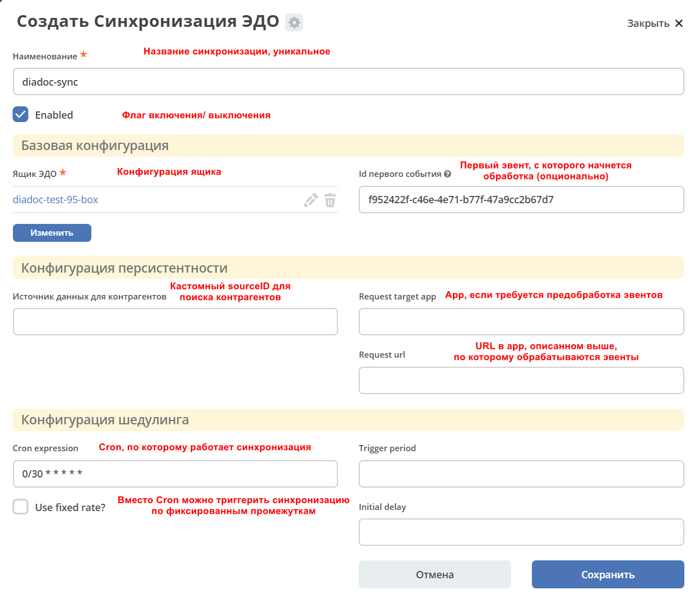Click the Enabled label text
The image size is (695, 599).
point(54,115)
